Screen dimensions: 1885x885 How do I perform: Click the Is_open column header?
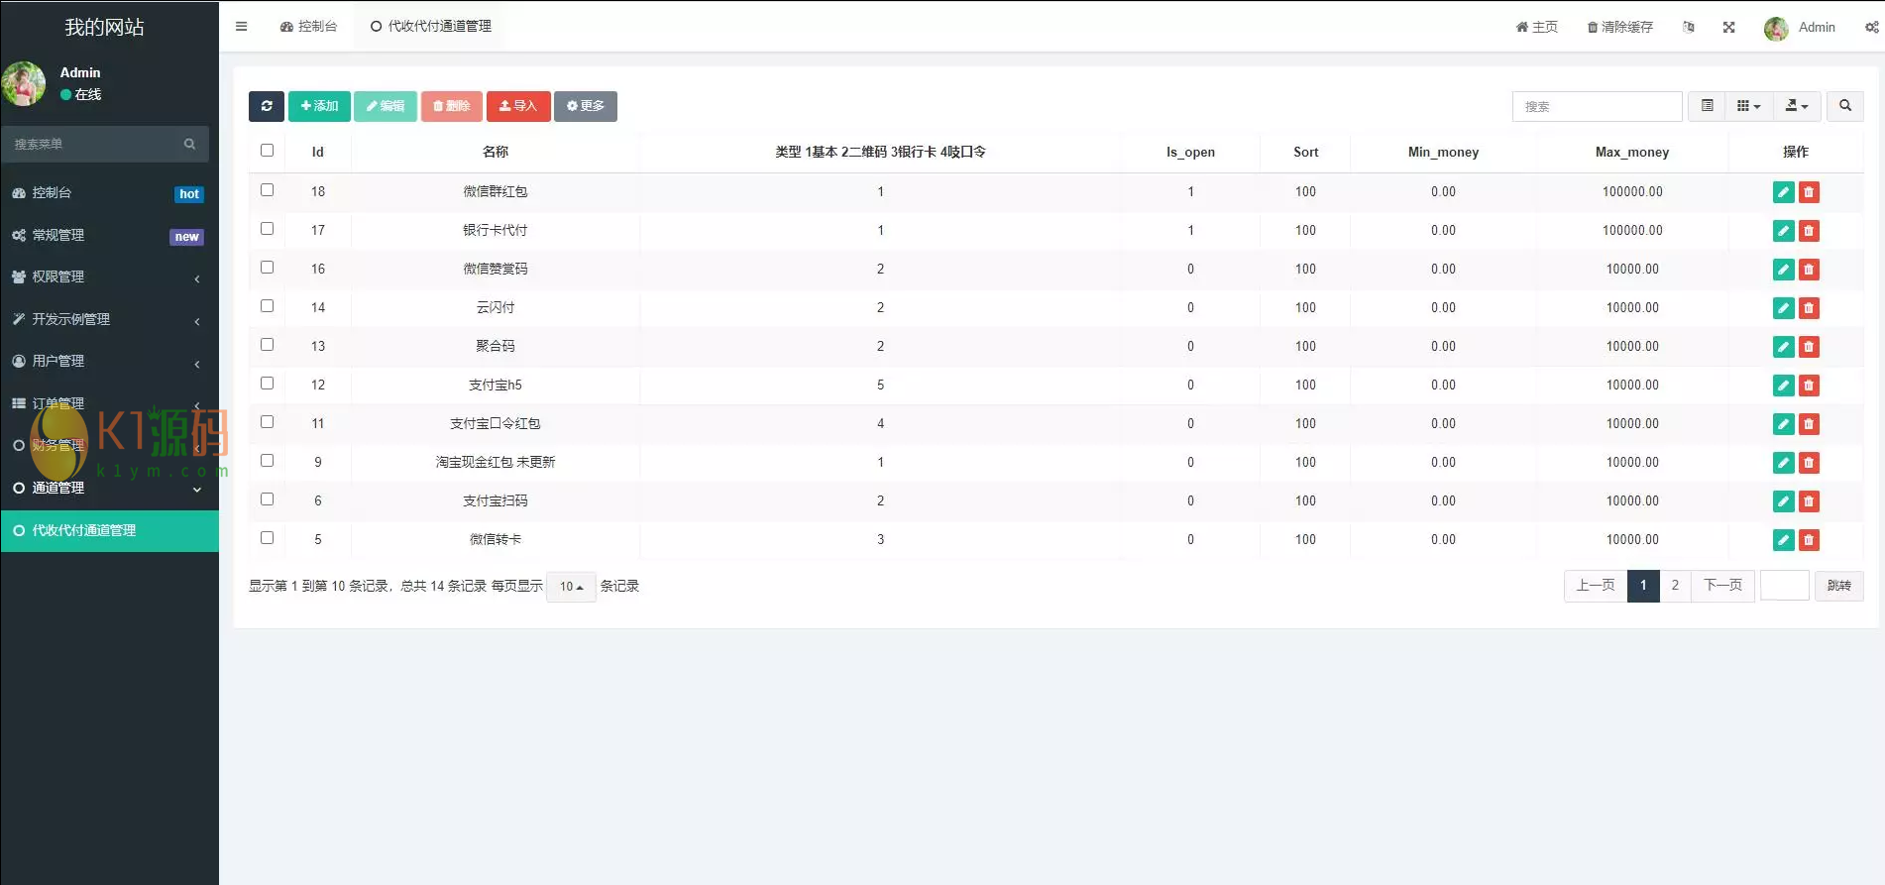(x=1190, y=152)
